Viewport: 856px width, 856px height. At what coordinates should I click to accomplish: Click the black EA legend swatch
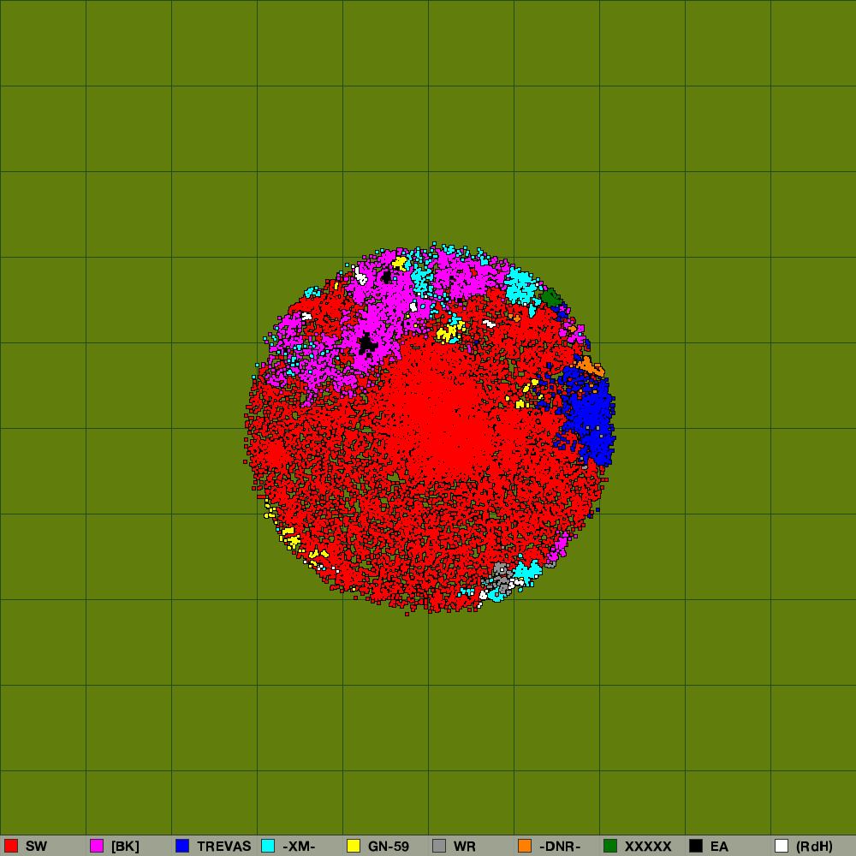(x=696, y=846)
